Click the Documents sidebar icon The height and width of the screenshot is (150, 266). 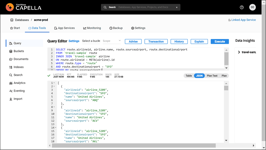pos(11,59)
